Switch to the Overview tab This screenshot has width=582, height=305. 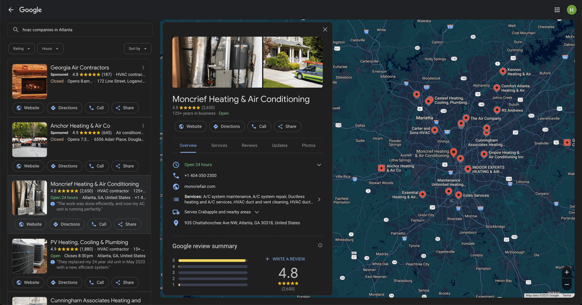click(x=188, y=146)
